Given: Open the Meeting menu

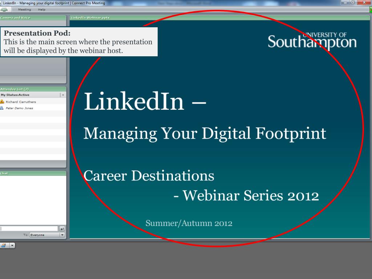Looking at the screenshot, I should (24, 9).
